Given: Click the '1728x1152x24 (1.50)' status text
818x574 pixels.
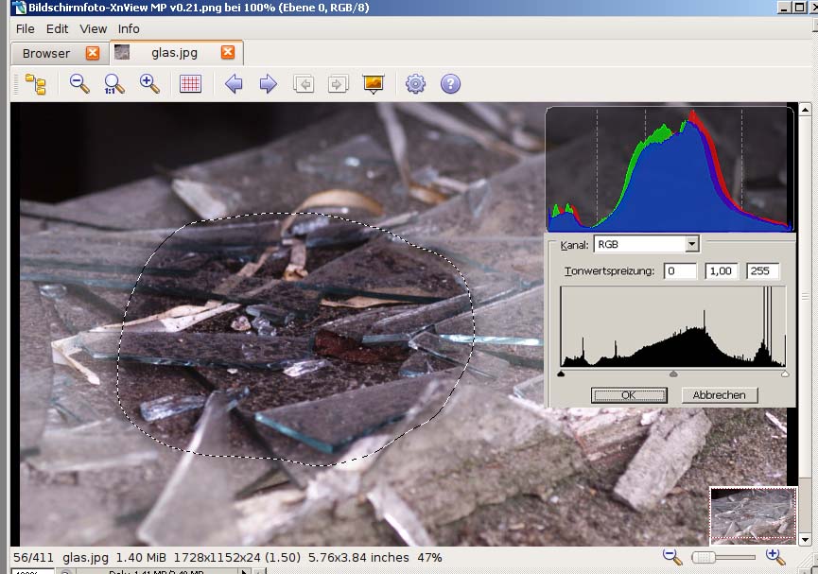Looking at the screenshot, I should pyautogui.click(x=237, y=557).
